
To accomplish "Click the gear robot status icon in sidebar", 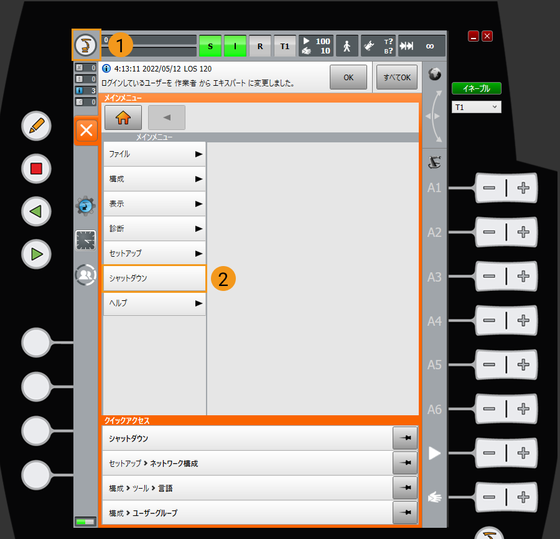I will click(86, 206).
